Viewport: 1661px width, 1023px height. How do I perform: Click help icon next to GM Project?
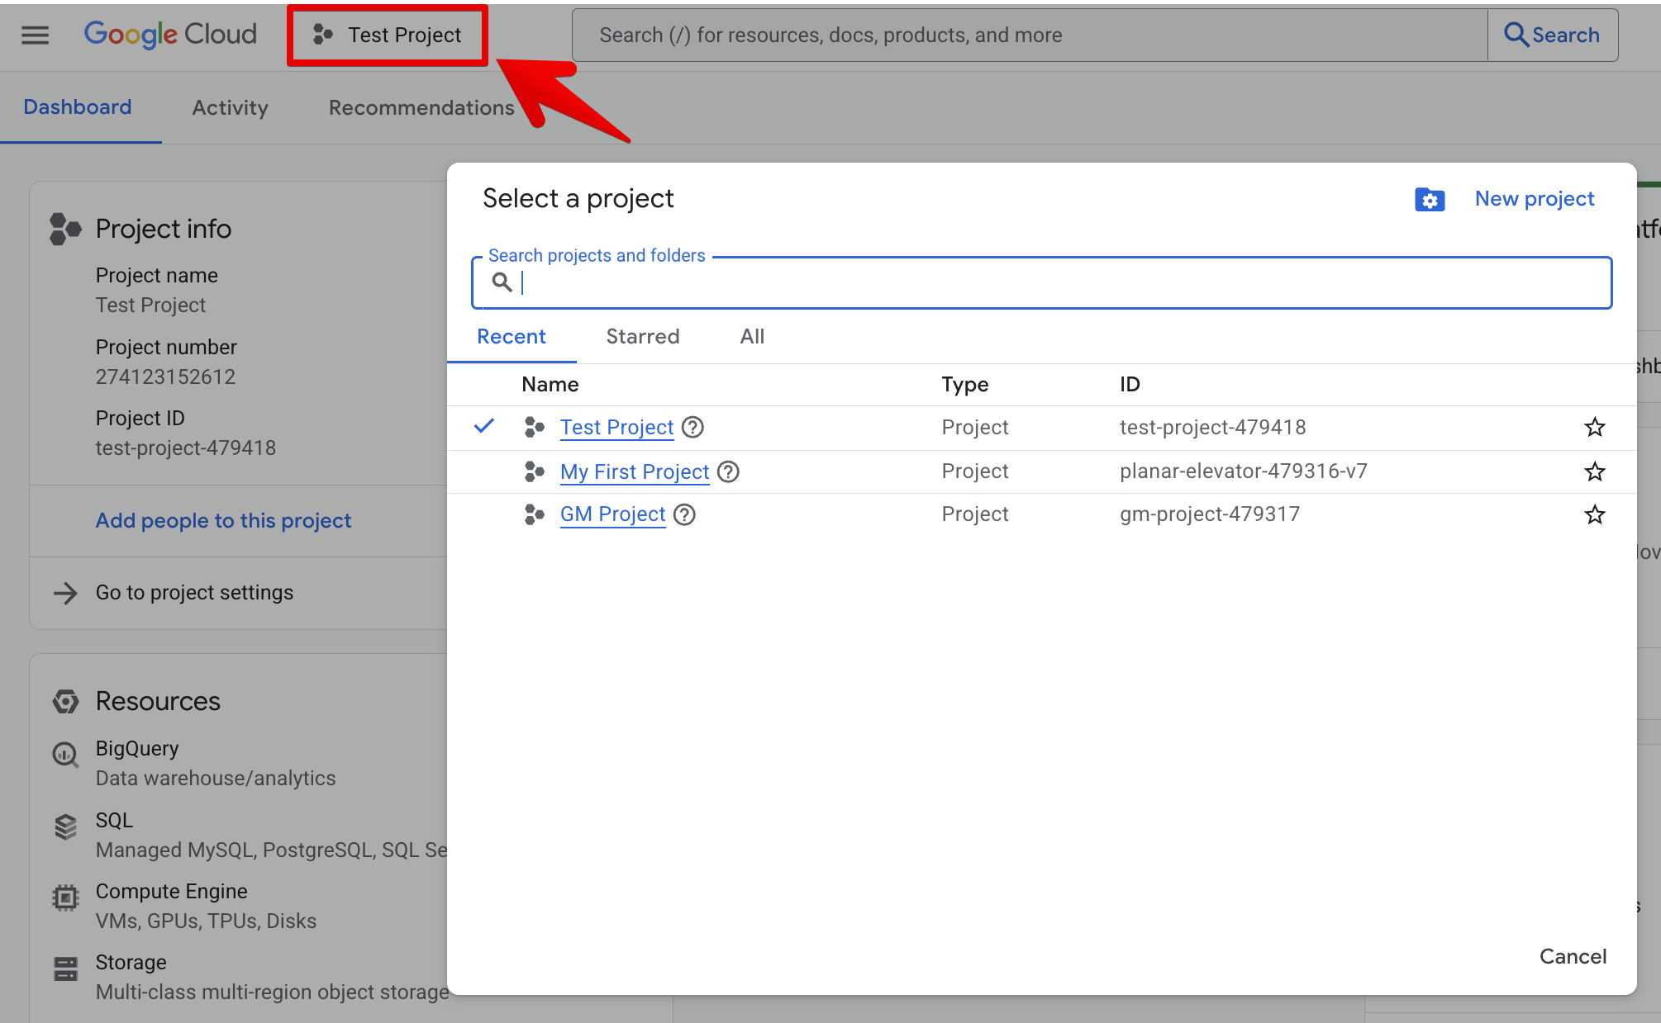point(684,514)
